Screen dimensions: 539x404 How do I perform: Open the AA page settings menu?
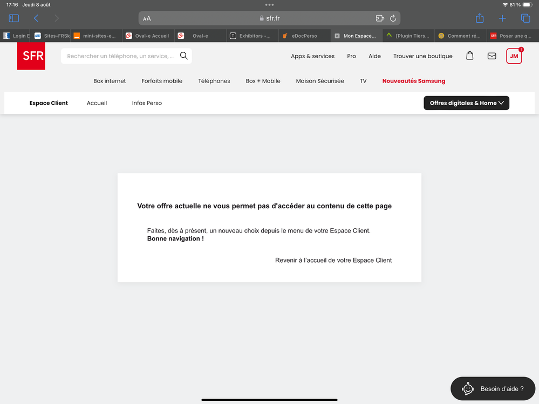[147, 18]
